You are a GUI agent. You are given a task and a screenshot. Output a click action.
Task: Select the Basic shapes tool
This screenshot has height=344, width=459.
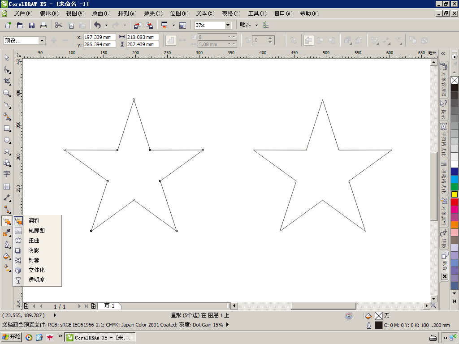(x=7, y=163)
